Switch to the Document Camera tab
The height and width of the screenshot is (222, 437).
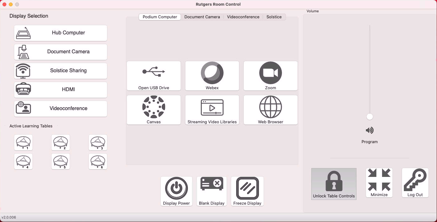pos(202,17)
